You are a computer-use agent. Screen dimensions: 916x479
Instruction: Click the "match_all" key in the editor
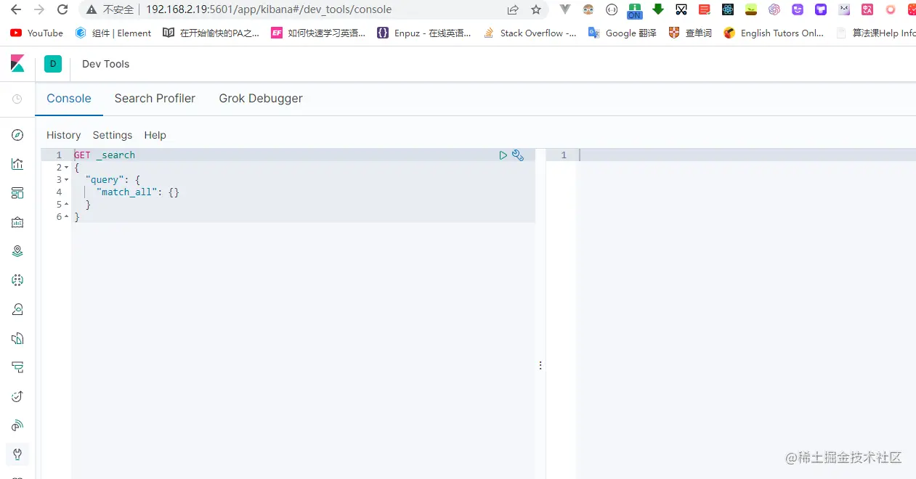click(x=126, y=192)
